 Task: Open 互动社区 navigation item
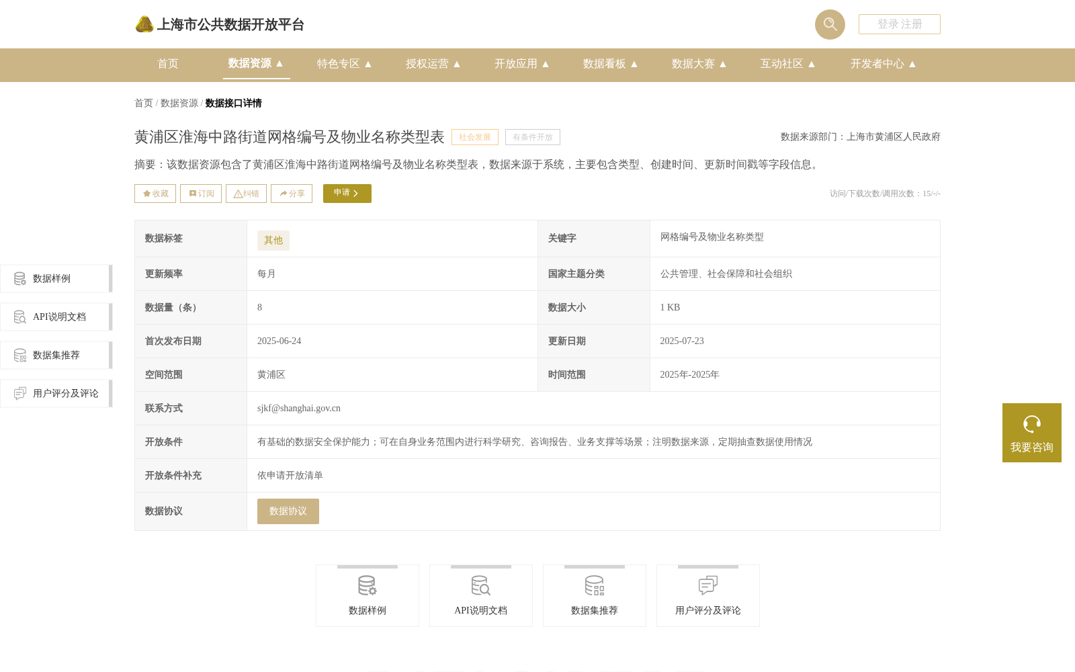pyautogui.click(x=781, y=64)
